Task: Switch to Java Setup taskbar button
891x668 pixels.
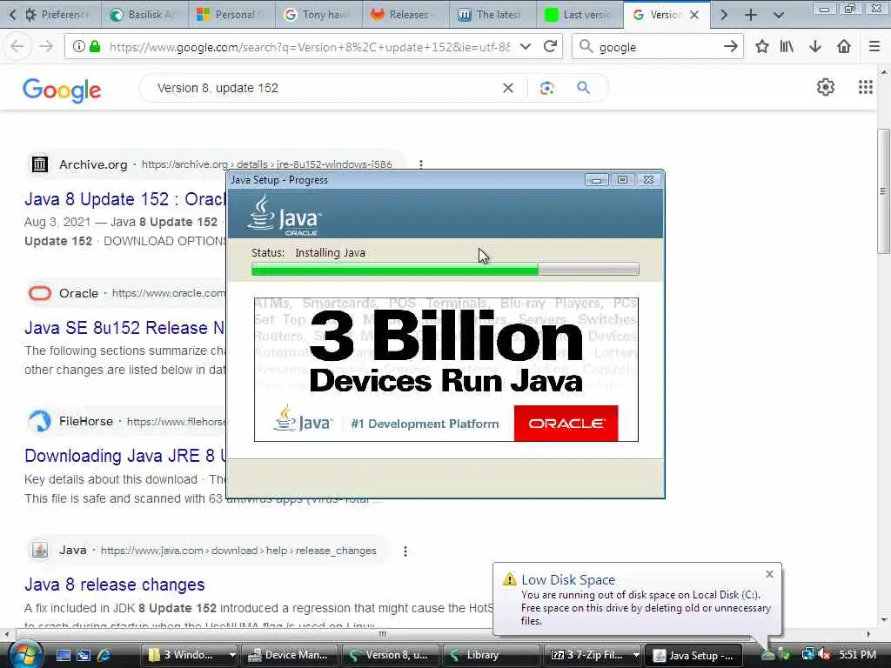Action: (x=693, y=655)
